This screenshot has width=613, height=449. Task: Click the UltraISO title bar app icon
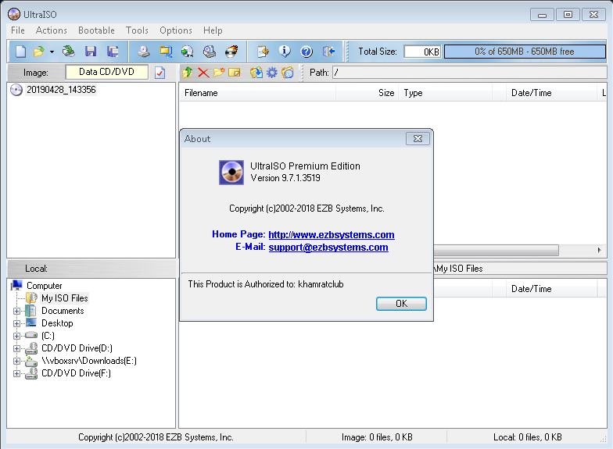(x=14, y=14)
